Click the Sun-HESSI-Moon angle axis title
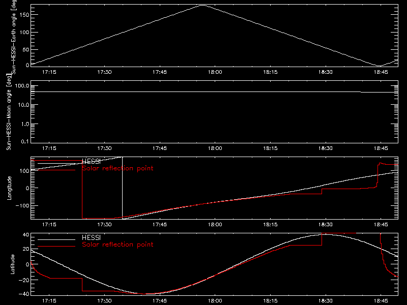The height and width of the screenshot is (305, 407). coord(9,112)
